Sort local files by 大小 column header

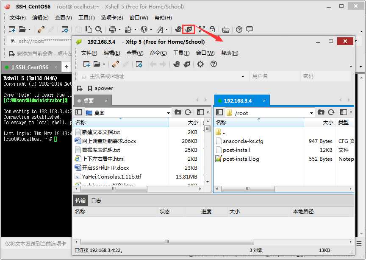[x=186, y=123]
